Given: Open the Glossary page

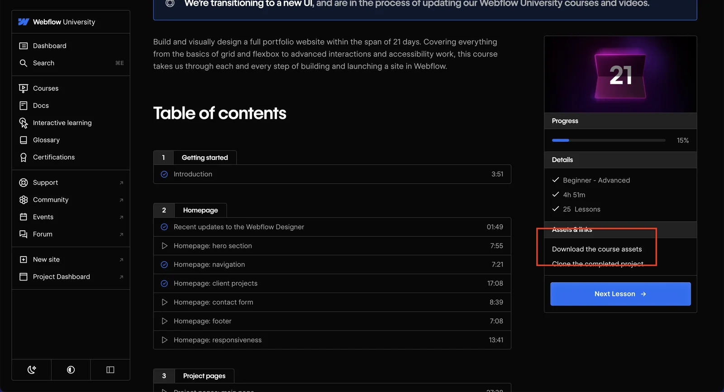Looking at the screenshot, I should pos(71,140).
